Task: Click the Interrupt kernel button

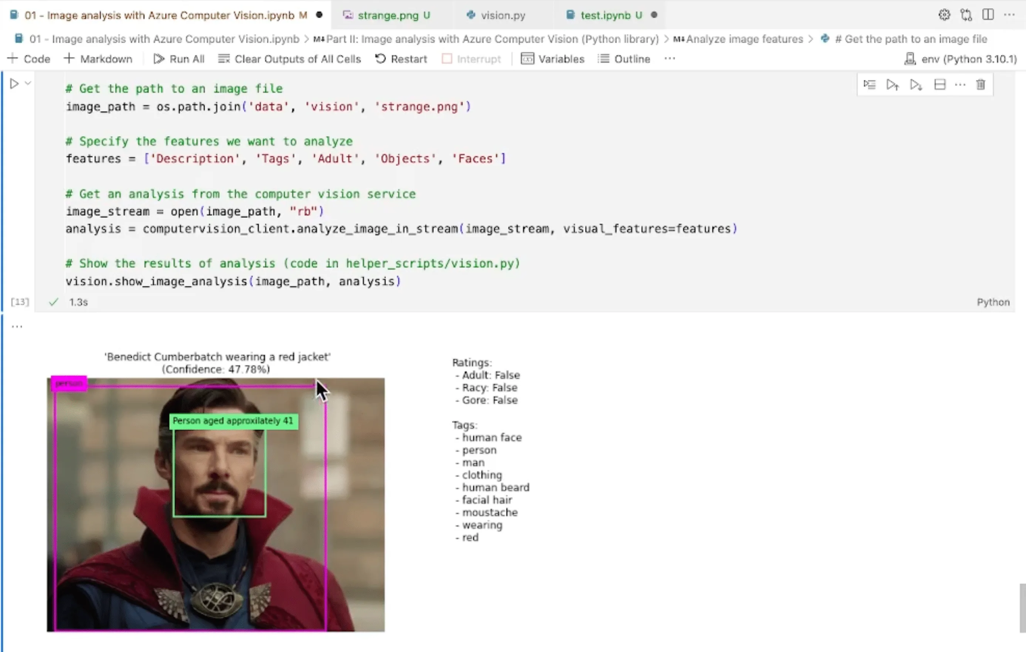Action: point(471,59)
